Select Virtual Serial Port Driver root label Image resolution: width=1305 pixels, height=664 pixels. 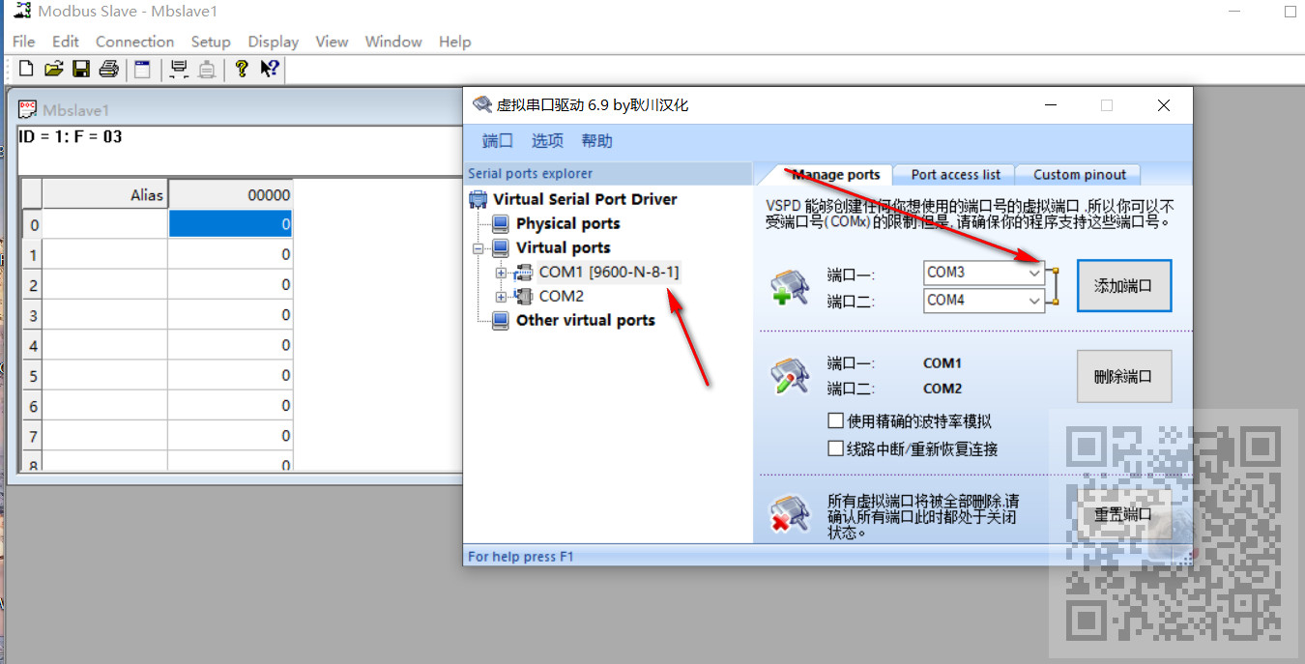585,199
